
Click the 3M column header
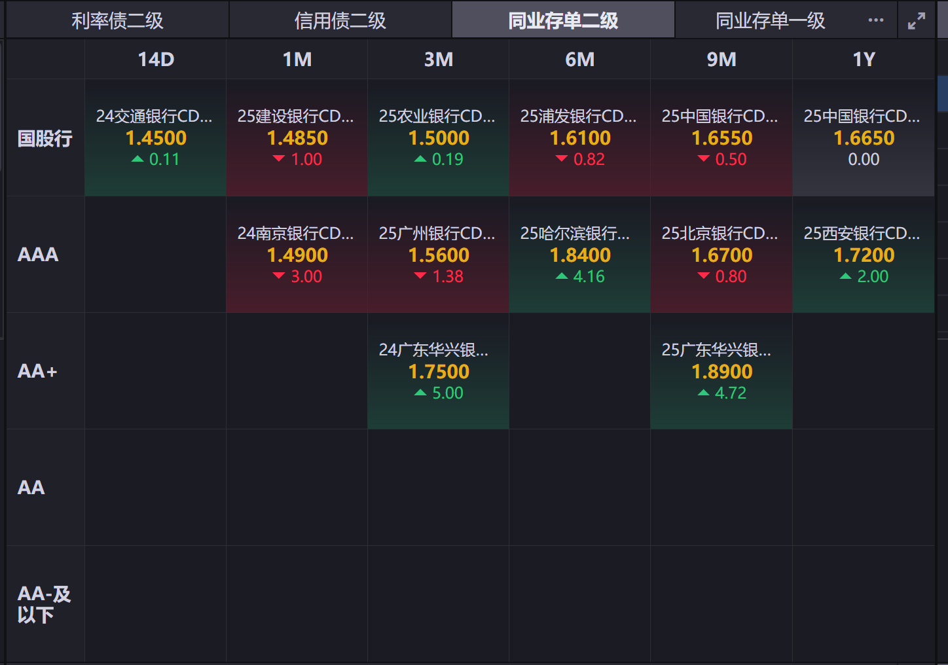pyautogui.click(x=439, y=60)
